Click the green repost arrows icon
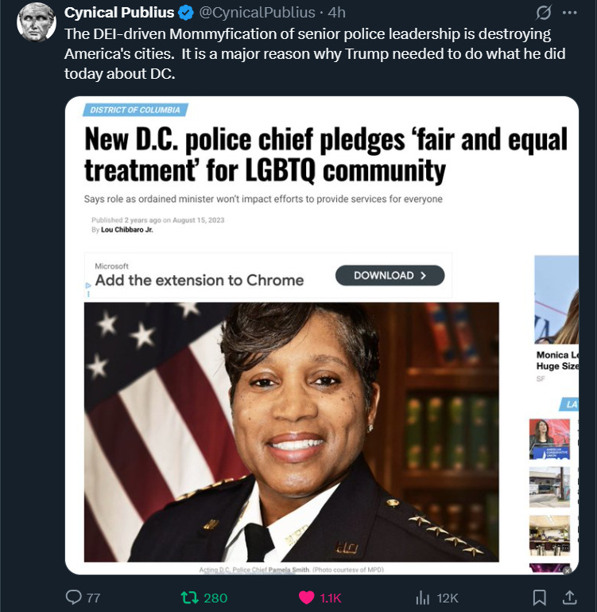597x612 pixels. point(189,598)
